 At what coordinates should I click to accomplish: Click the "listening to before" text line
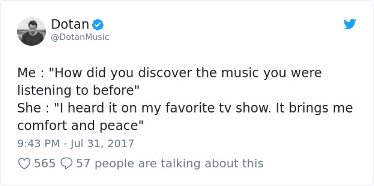point(78,90)
